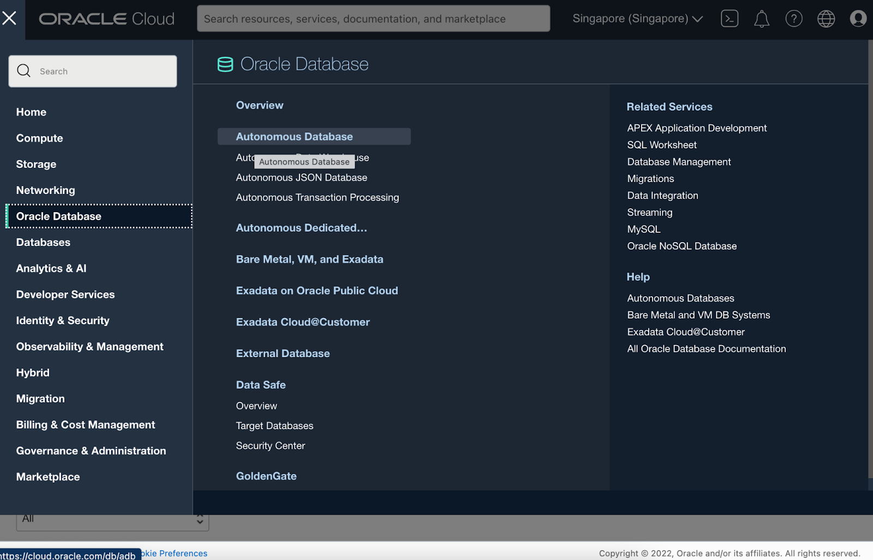
Task: Open Exadata on Oracle Public Cloud link
Action: coord(317,291)
